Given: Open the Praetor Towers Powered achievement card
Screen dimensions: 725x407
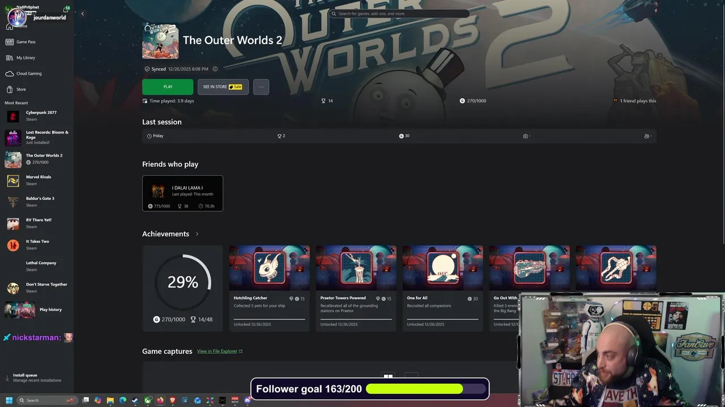Looking at the screenshot, I should (356, 288).
